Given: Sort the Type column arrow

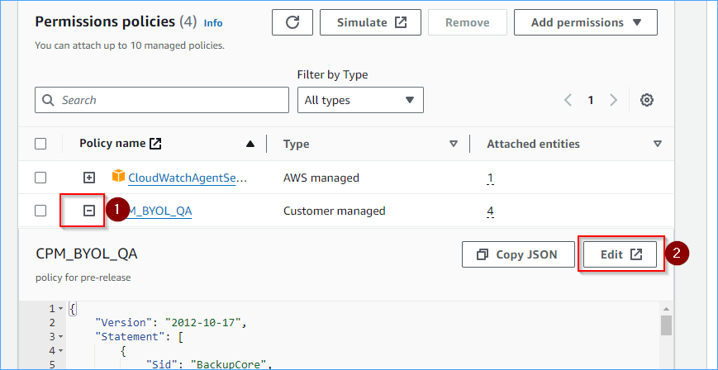Looking at the screenshot, I should (x=454, y=144).
